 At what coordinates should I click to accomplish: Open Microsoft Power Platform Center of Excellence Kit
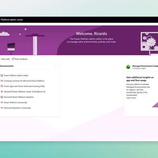click(25, 92)
